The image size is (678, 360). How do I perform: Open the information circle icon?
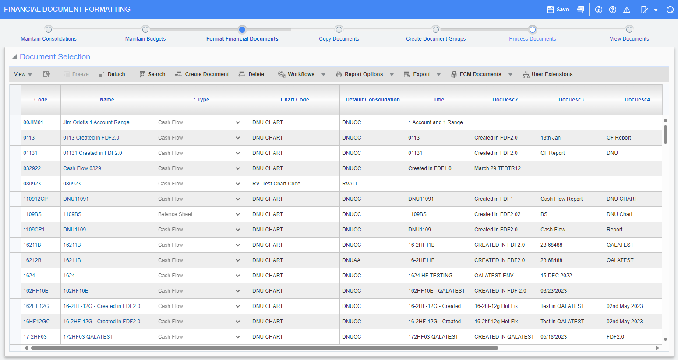point(599,10)
